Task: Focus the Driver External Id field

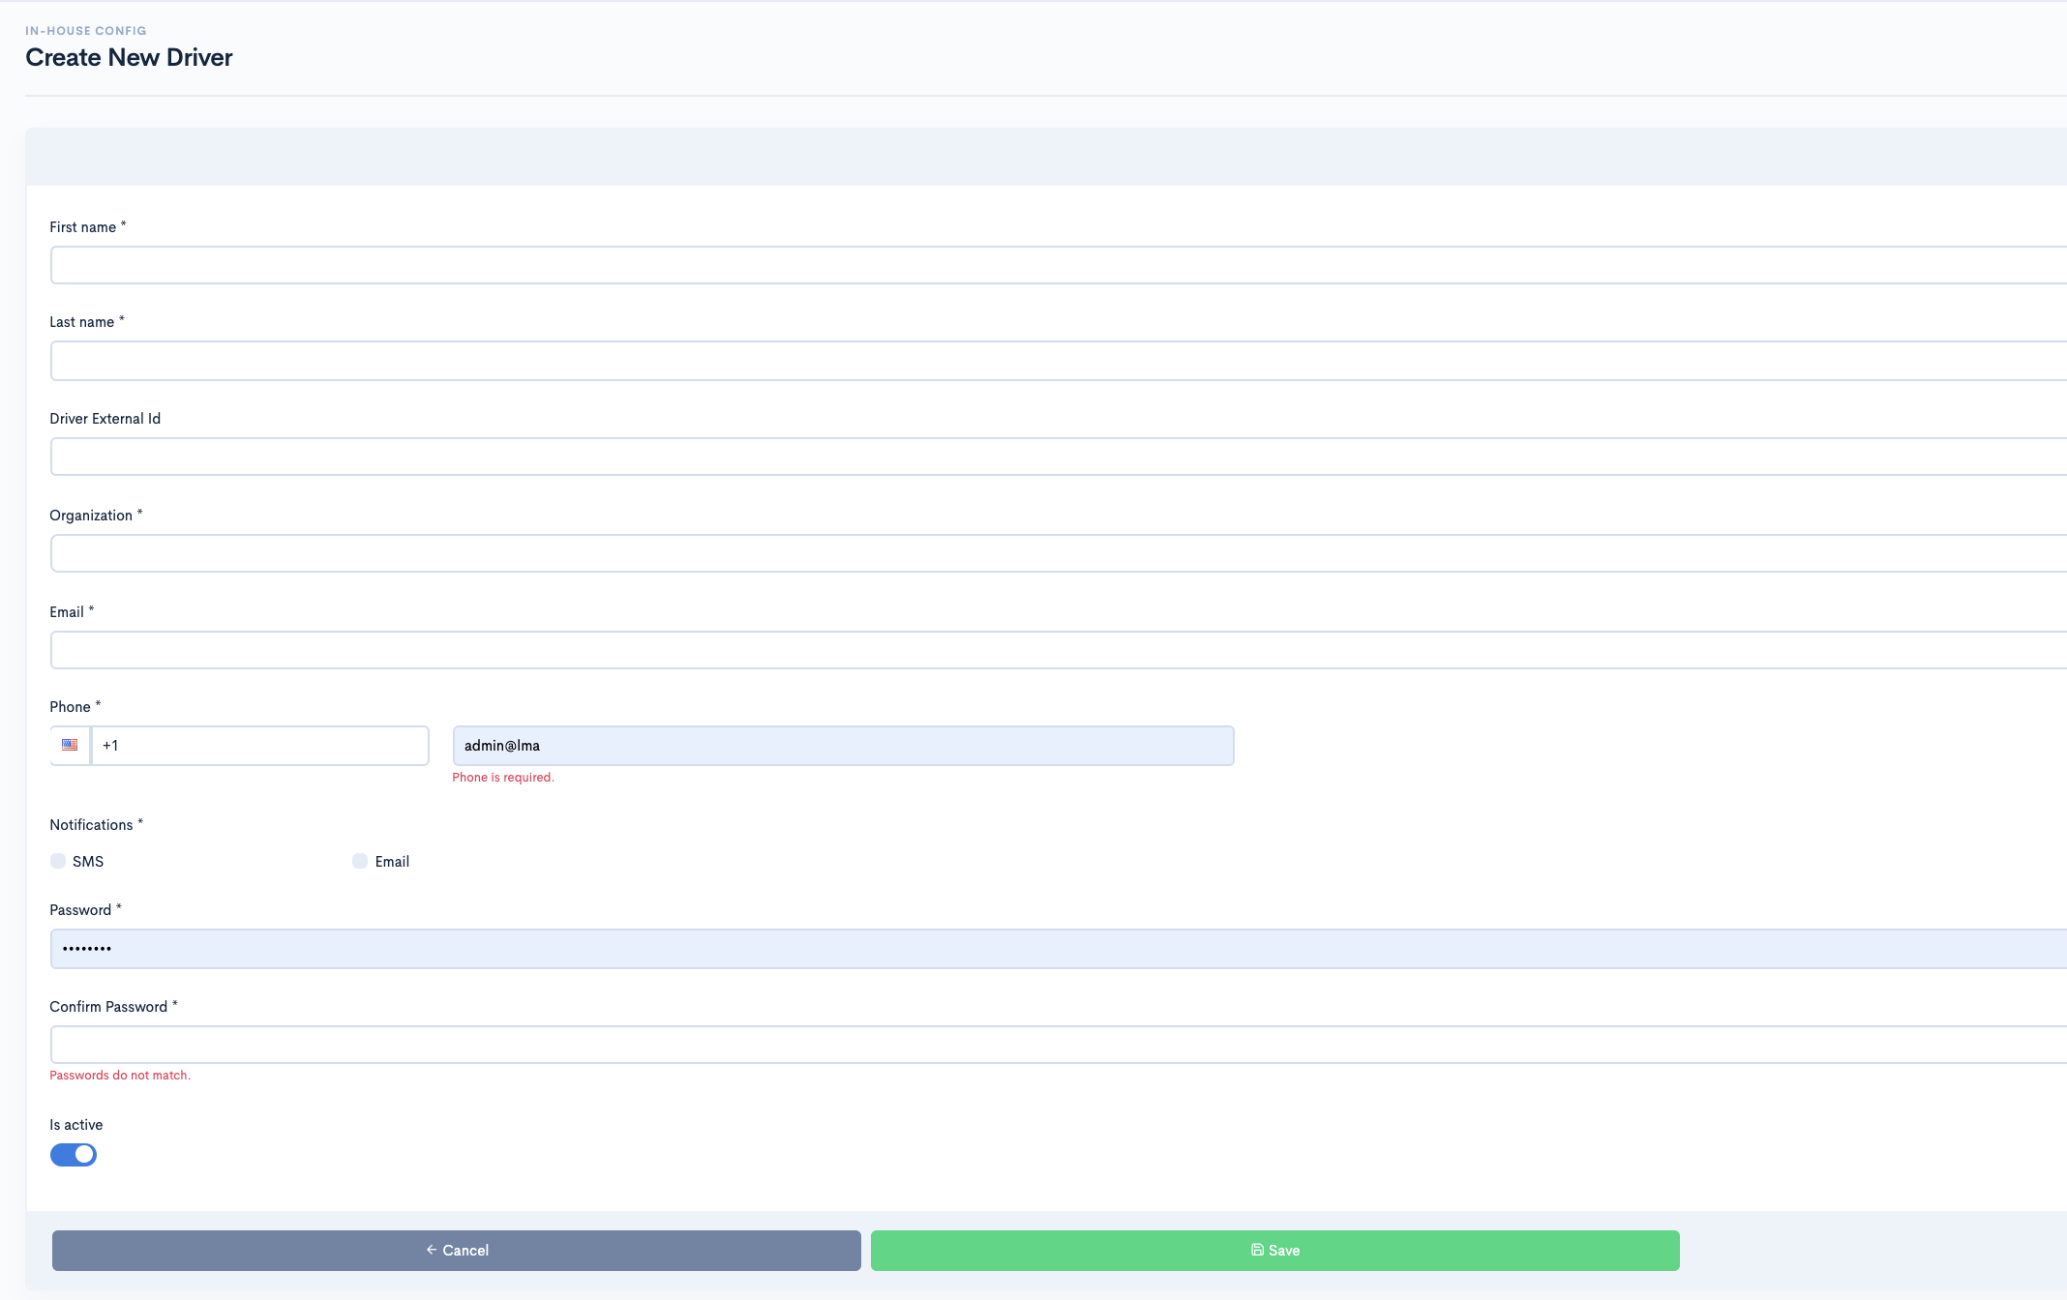Action: click(1059, 457)
